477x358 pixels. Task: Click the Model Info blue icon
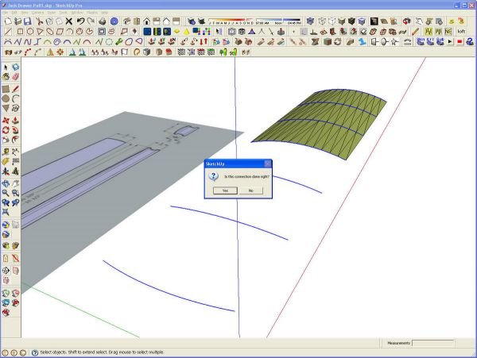coord(114,21)
